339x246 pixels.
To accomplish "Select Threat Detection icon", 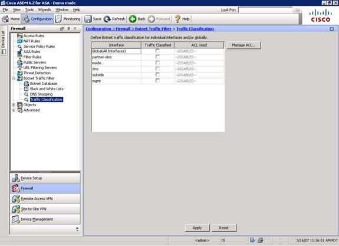I will click(19, 73).
